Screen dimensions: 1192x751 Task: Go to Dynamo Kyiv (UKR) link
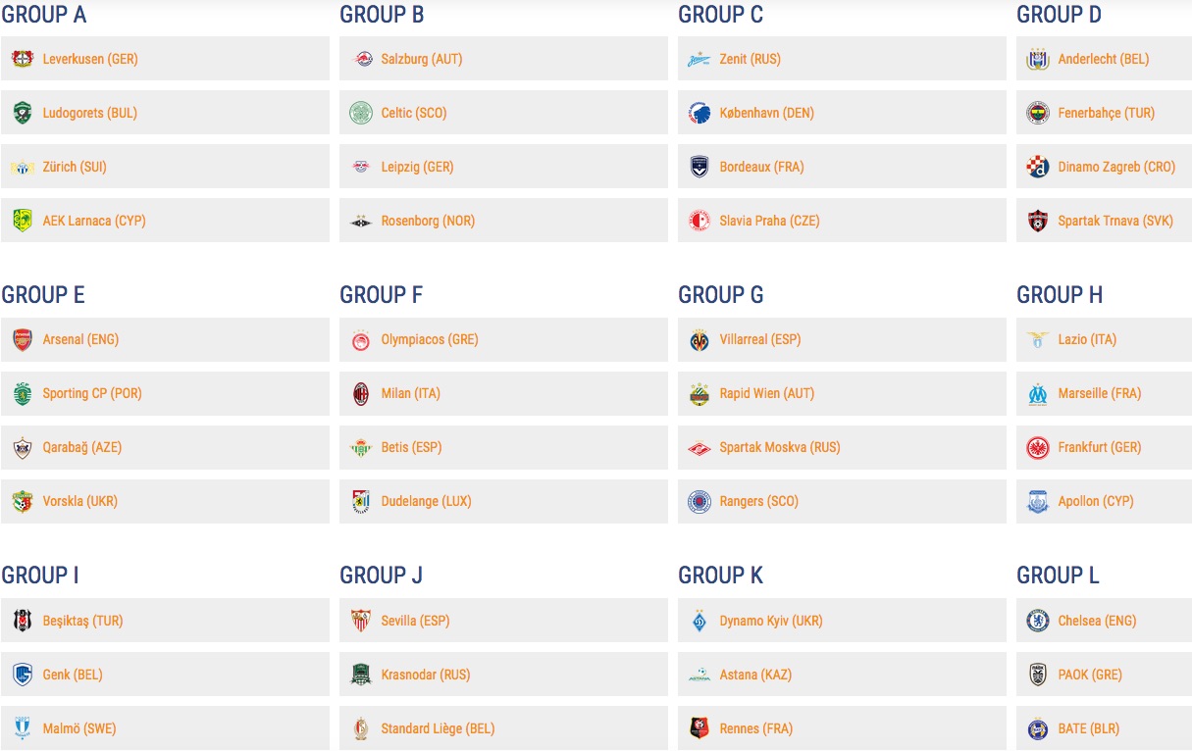771,621
